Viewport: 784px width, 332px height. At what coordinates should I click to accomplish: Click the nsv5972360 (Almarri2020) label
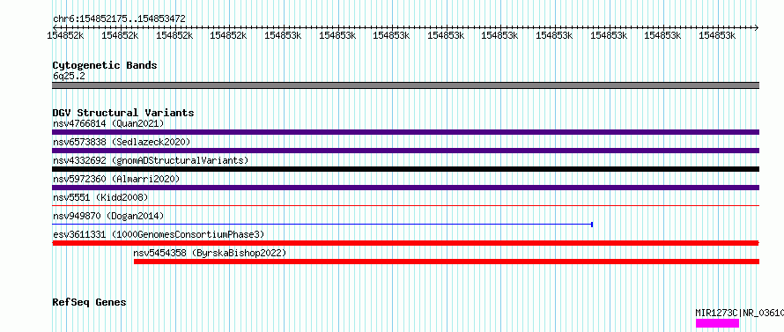point(116,179)
